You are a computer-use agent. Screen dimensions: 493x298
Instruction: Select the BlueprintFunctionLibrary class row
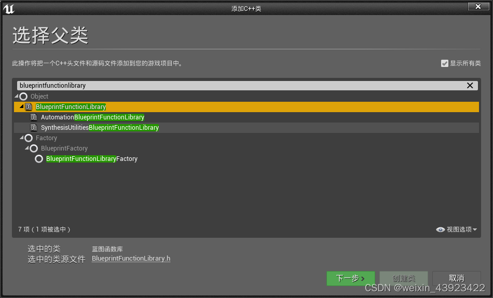pyautogui.click(x=246, y=106)
